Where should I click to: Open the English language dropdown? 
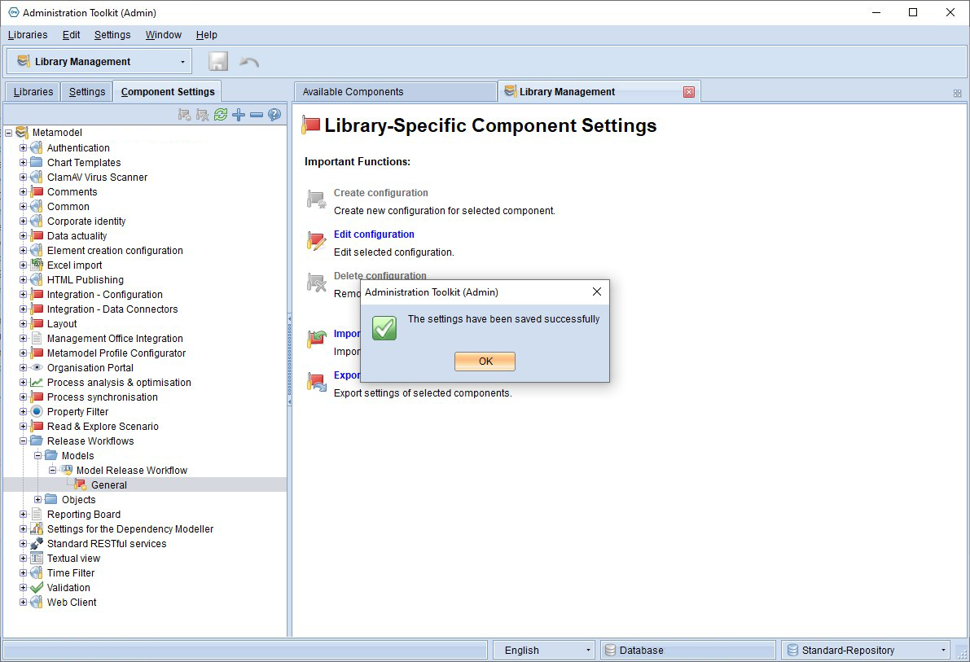click(x=544, y=651)
